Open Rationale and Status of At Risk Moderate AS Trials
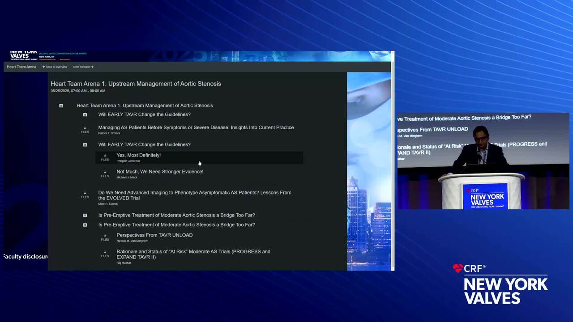This screenshot has width=573, height=322. click(193, 254)
